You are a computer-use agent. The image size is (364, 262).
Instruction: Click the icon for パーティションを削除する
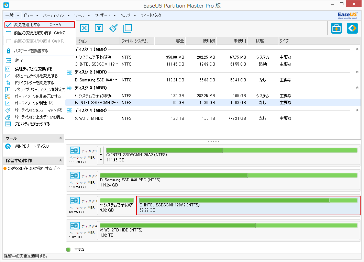tap(8, 103)
